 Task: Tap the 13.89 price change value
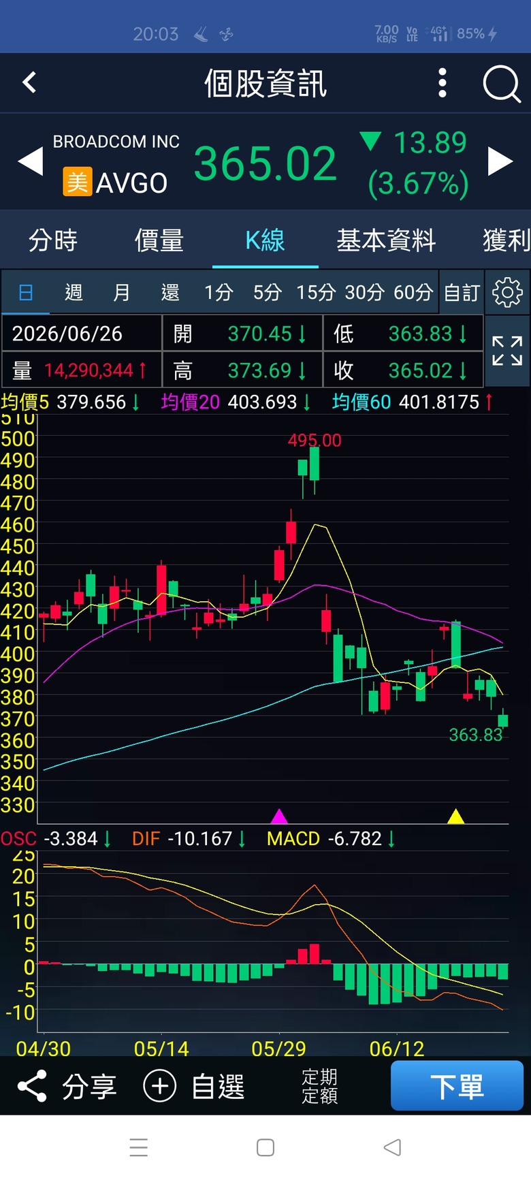point(430,143)
